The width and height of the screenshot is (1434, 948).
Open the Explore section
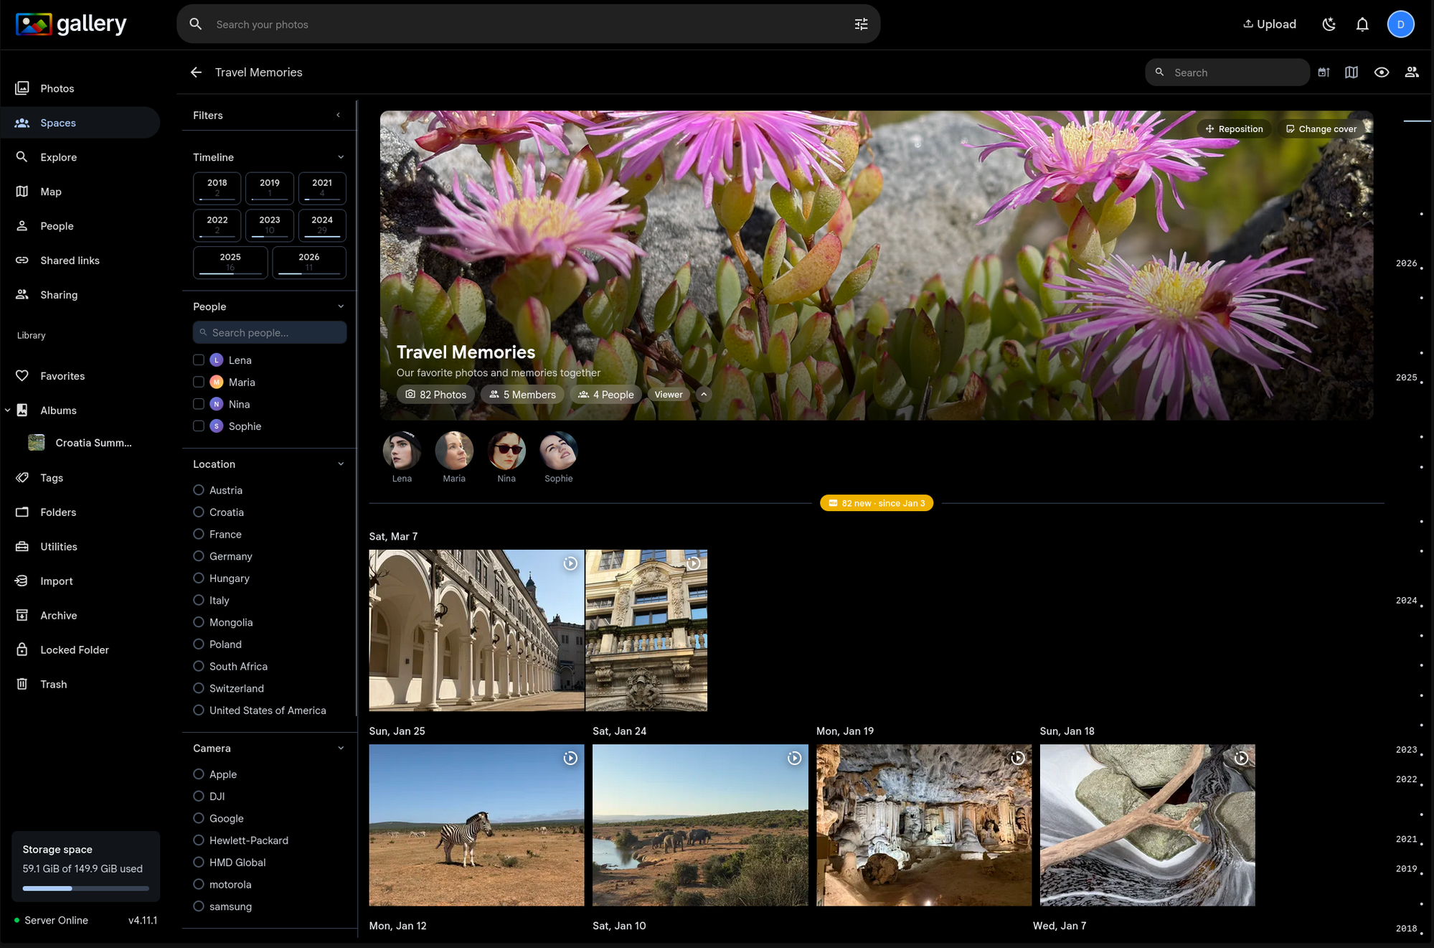point(59,157)
